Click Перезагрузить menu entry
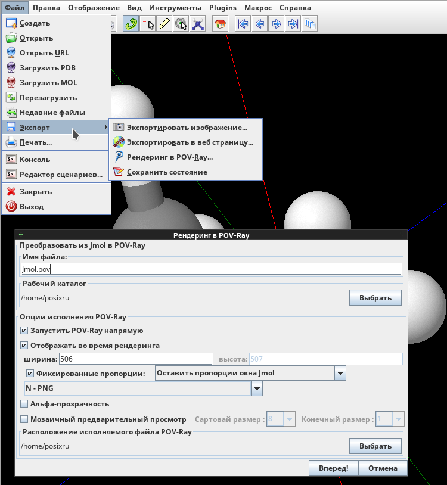Viewport: 447px width, 485px height. click(56, 98)
